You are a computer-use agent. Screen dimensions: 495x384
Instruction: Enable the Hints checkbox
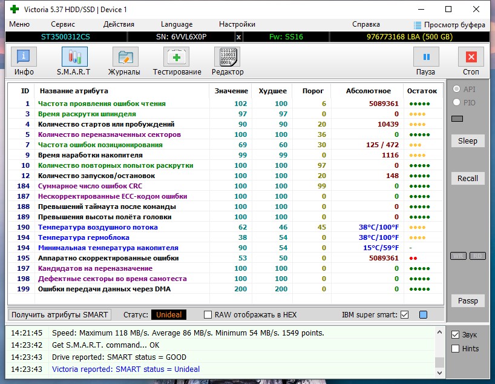[x=455, y=349]
